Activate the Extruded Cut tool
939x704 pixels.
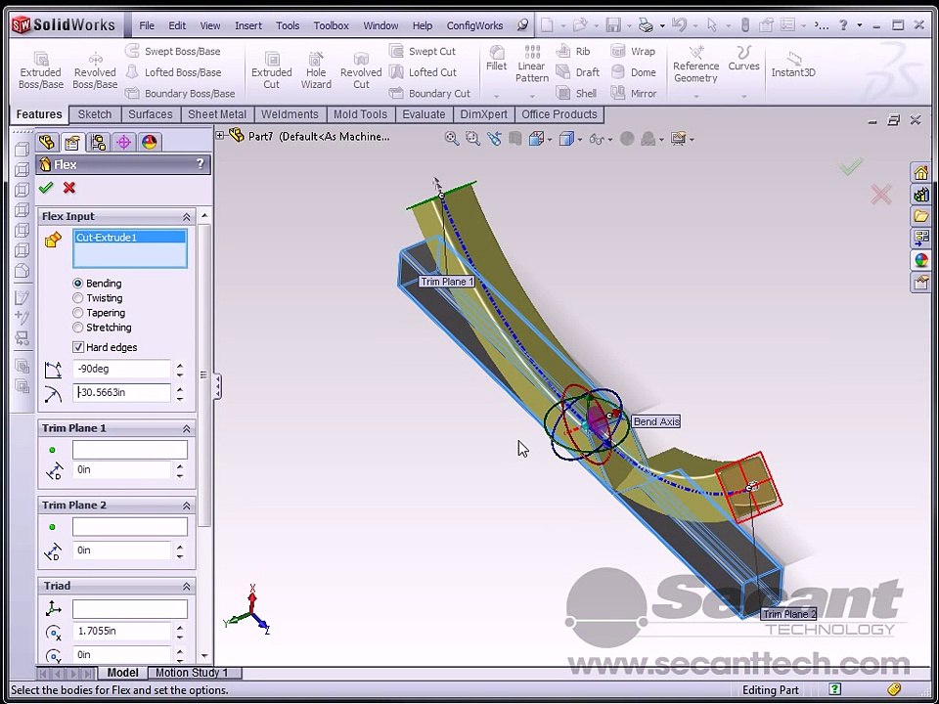(271, 70)
